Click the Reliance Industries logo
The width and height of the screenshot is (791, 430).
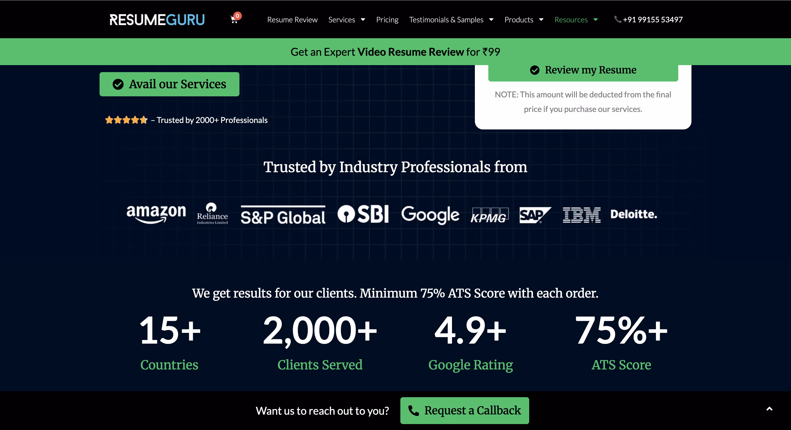212,214
